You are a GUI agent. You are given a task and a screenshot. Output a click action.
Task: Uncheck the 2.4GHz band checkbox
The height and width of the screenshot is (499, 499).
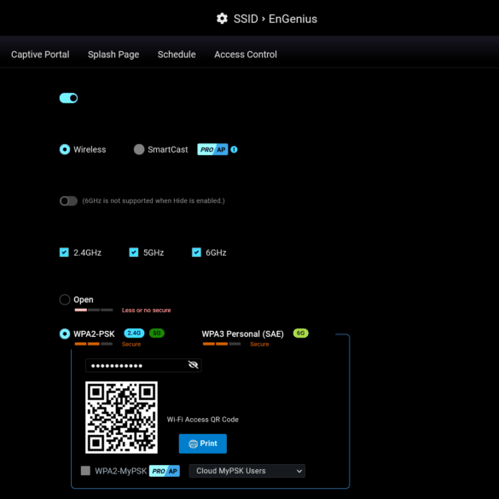coord(64,252)
